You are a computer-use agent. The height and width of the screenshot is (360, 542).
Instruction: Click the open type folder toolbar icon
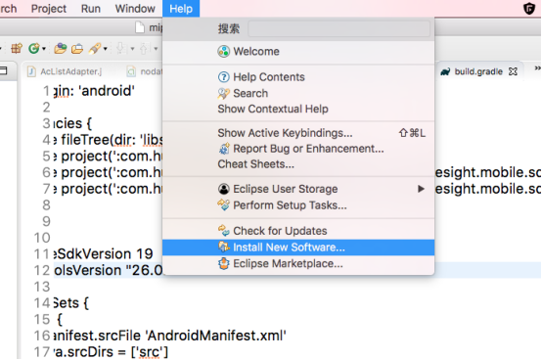click(x=60, y=48)
